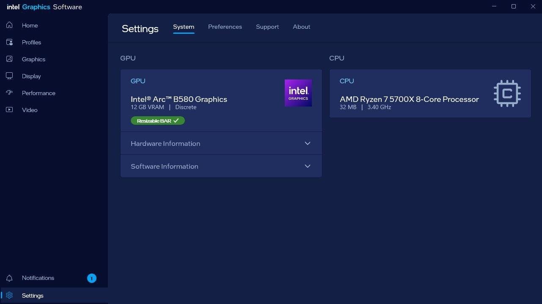The width and height of the screenshot is (542, 304).
Task: Click the Home icon in sidebar
Action: 9,25
